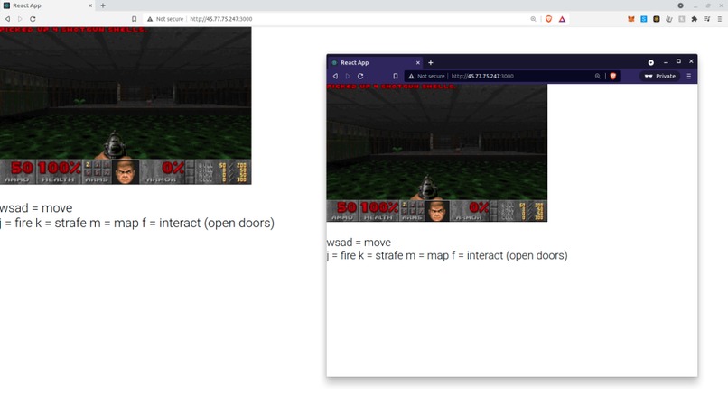The image size is (728, 394).
Task: Open zoom magnifier in main window address bar
Action: (533, 19)
